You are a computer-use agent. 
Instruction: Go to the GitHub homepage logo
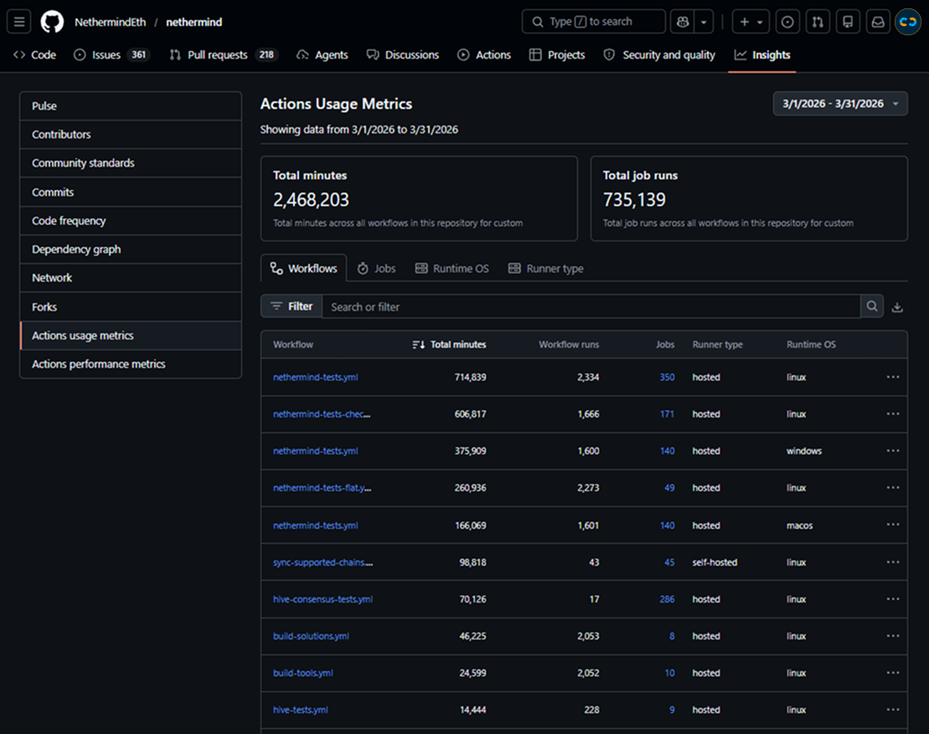pyautogui.click(x=52, y=22)
